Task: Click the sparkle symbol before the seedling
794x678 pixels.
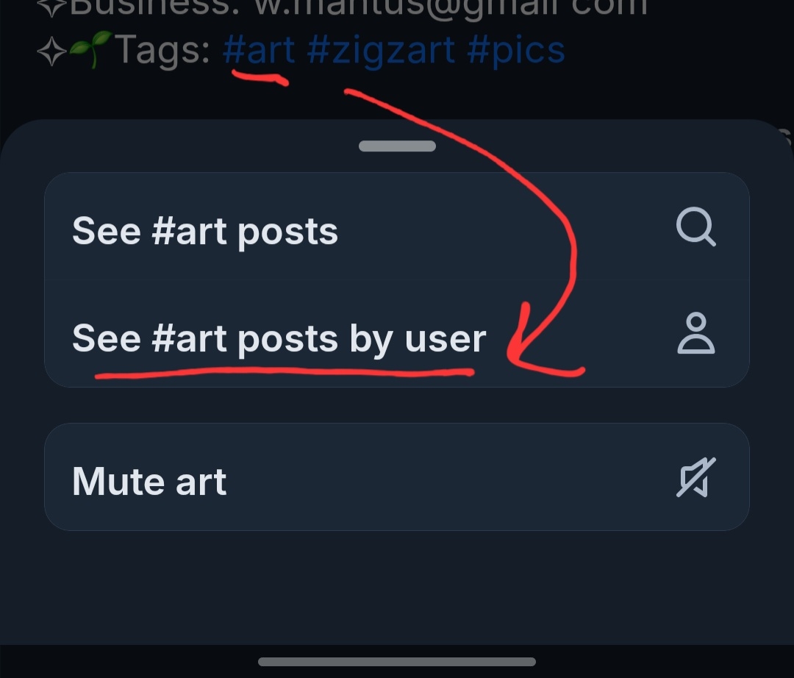Action: [51, 51]
